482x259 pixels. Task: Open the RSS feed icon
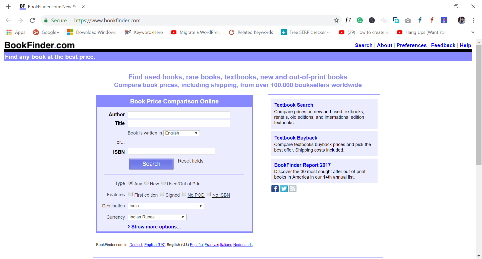pyautogui.click(x=293, y=189)
